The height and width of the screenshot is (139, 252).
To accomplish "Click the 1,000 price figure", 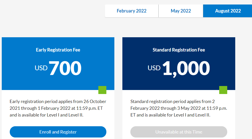I will pos(186,68).
